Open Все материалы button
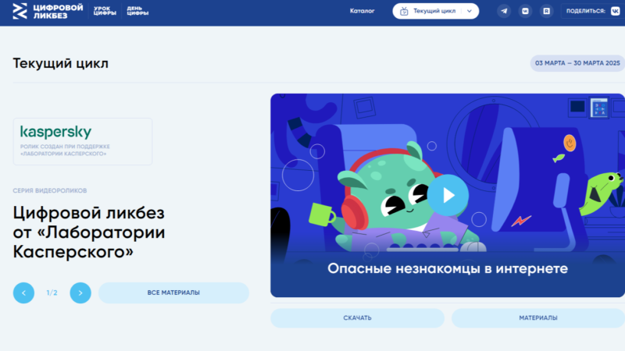The height and width of the screenshot is (351, 625). 173,293
